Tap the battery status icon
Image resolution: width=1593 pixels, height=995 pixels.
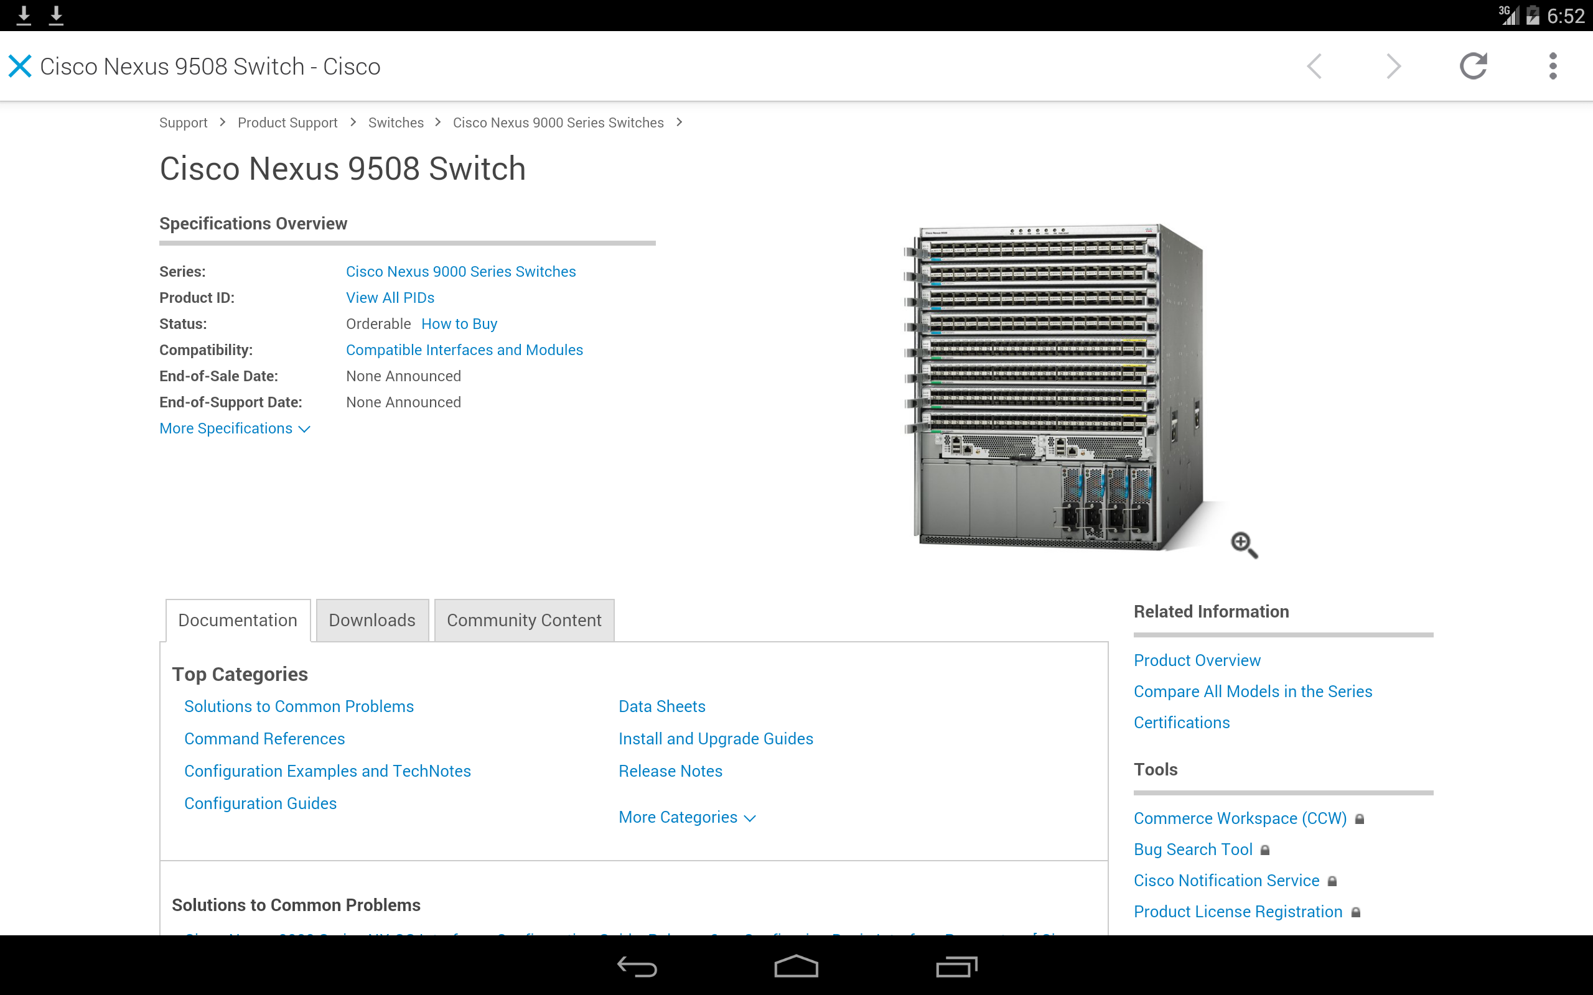(1533, 15)
